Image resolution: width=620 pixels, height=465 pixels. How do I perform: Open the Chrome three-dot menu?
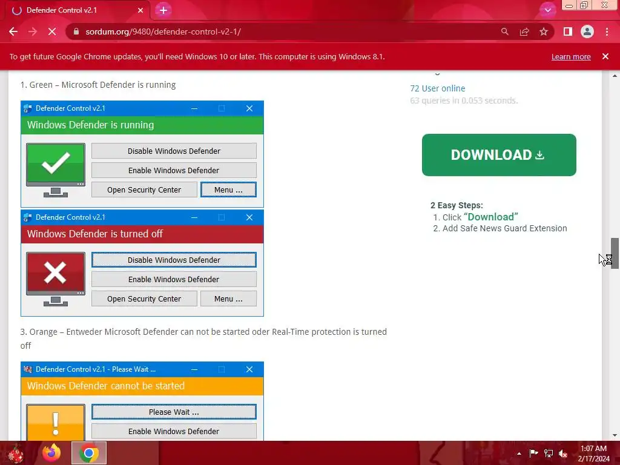click(607, 31)
